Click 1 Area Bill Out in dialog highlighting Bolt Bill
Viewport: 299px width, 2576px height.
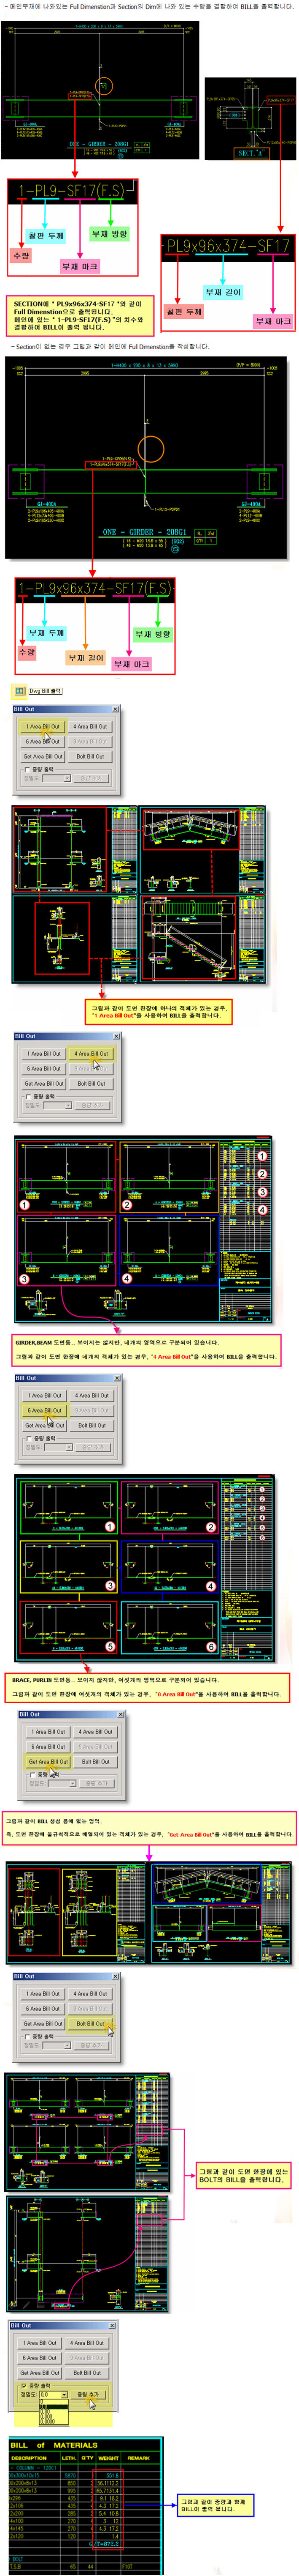tap(43, 1994)
